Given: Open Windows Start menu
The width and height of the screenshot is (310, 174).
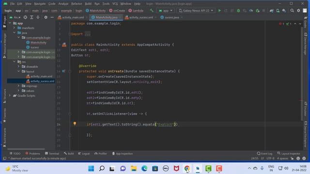Looking at the screenshot, I should pyautogui.click(x=91, y=169).
